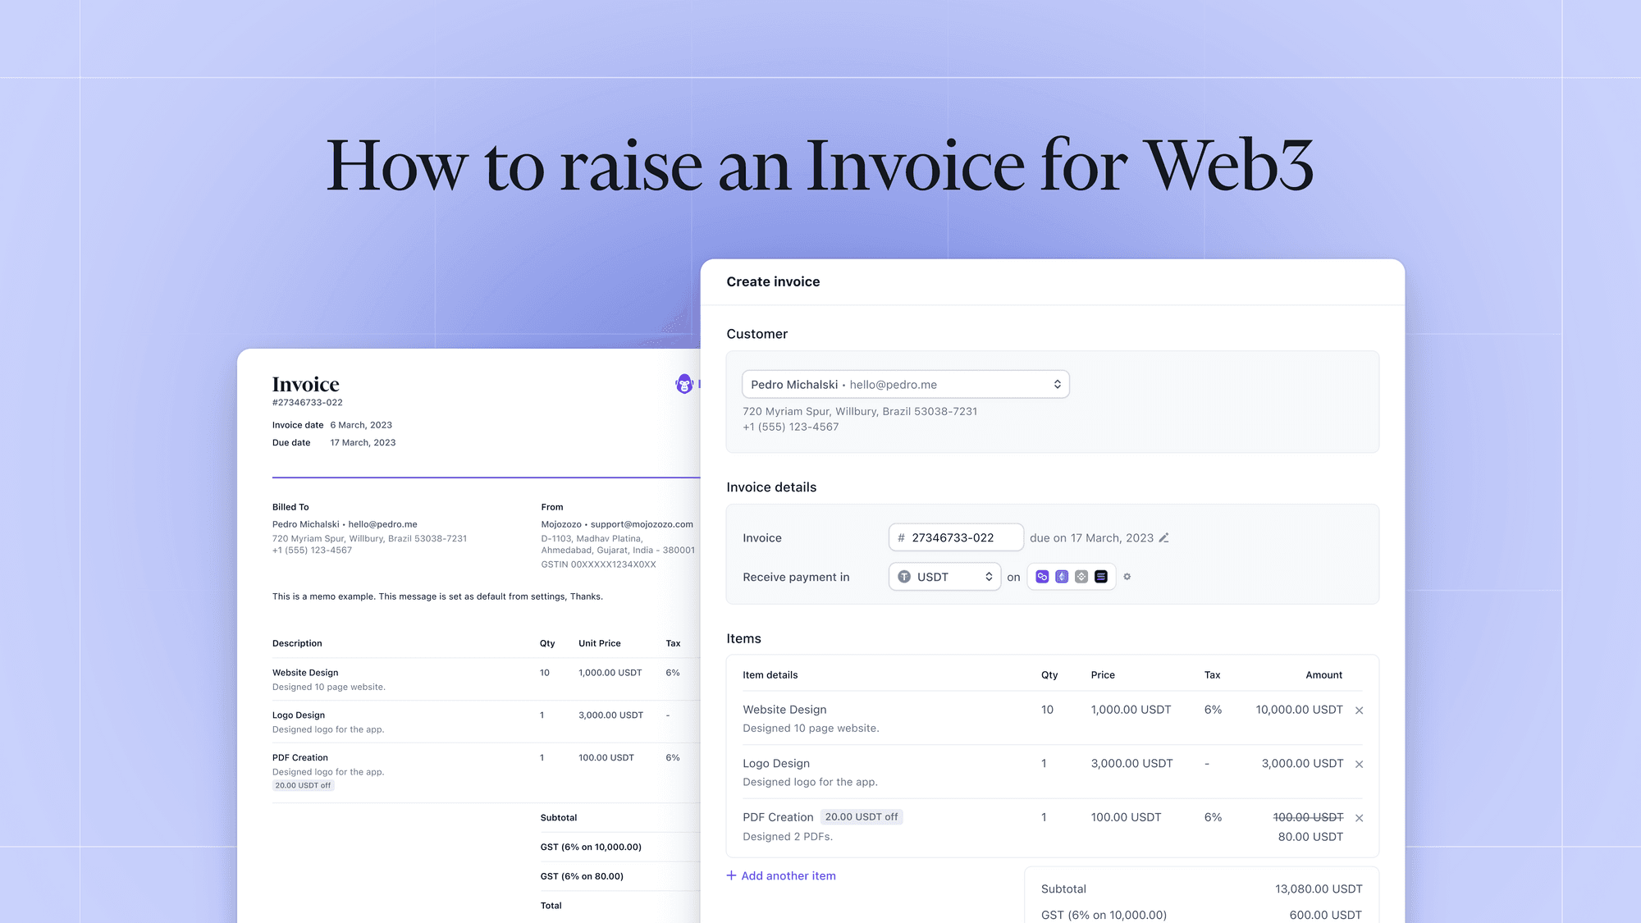Remove the Logo Design item

(x=1360, y=765)
